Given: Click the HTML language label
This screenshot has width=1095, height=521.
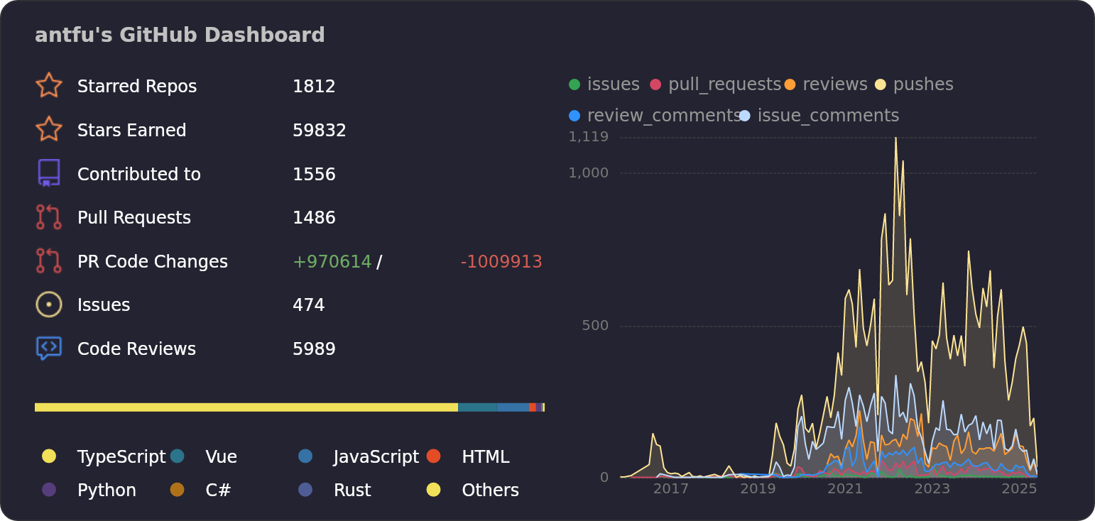Looking at the screenshot, I should pyautogui.click(x=486, y=457).
